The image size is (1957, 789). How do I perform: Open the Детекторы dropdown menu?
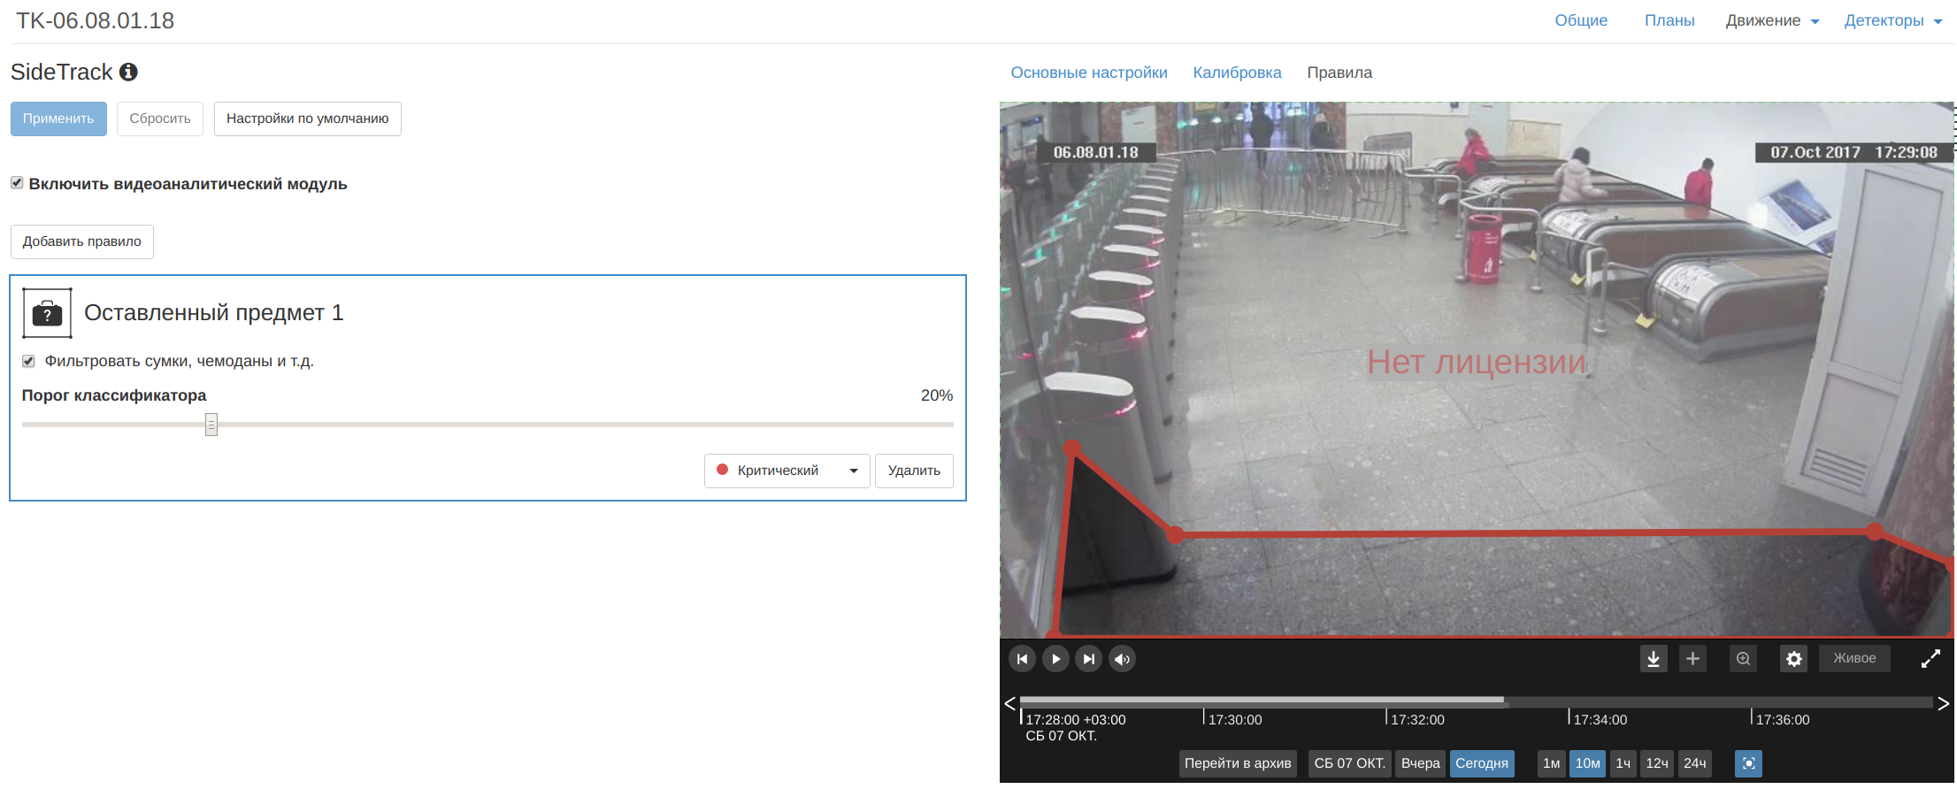[x=1892, y=20]
